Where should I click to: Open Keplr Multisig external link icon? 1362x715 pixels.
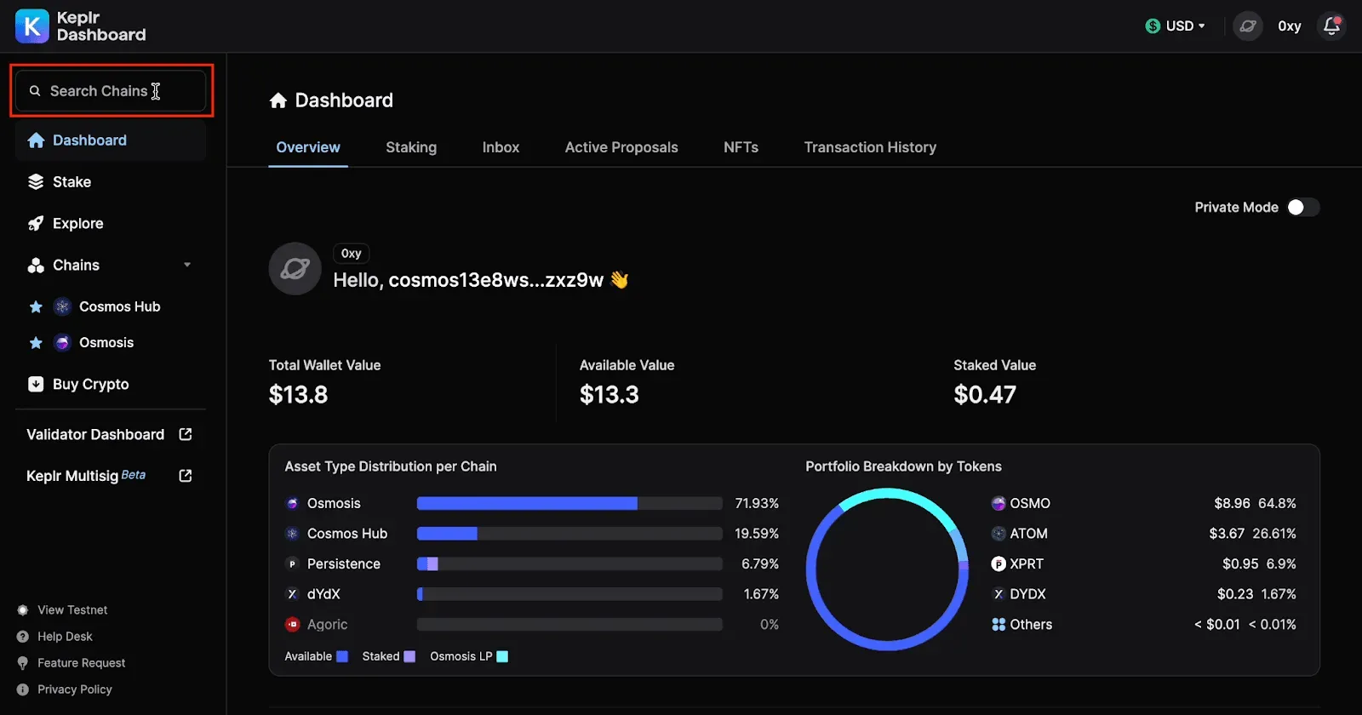coord(186,476)
